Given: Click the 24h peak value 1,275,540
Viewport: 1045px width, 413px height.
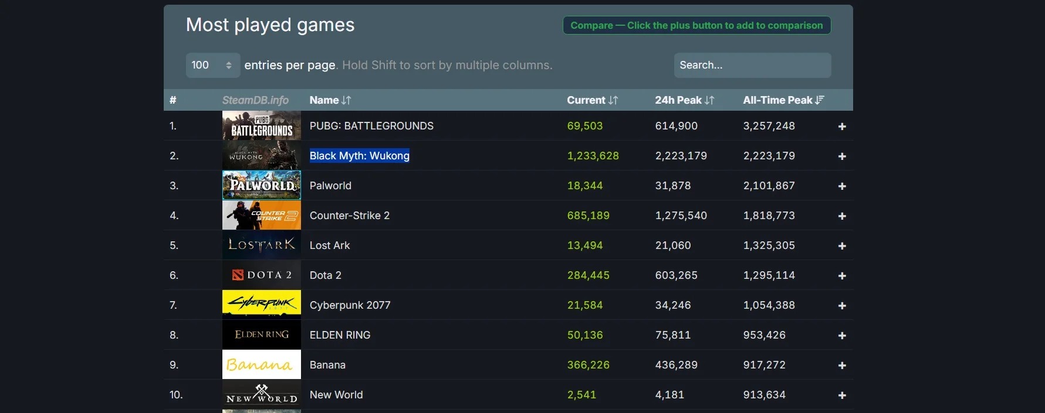Looking at the screenshot, I should pos(681,216).
